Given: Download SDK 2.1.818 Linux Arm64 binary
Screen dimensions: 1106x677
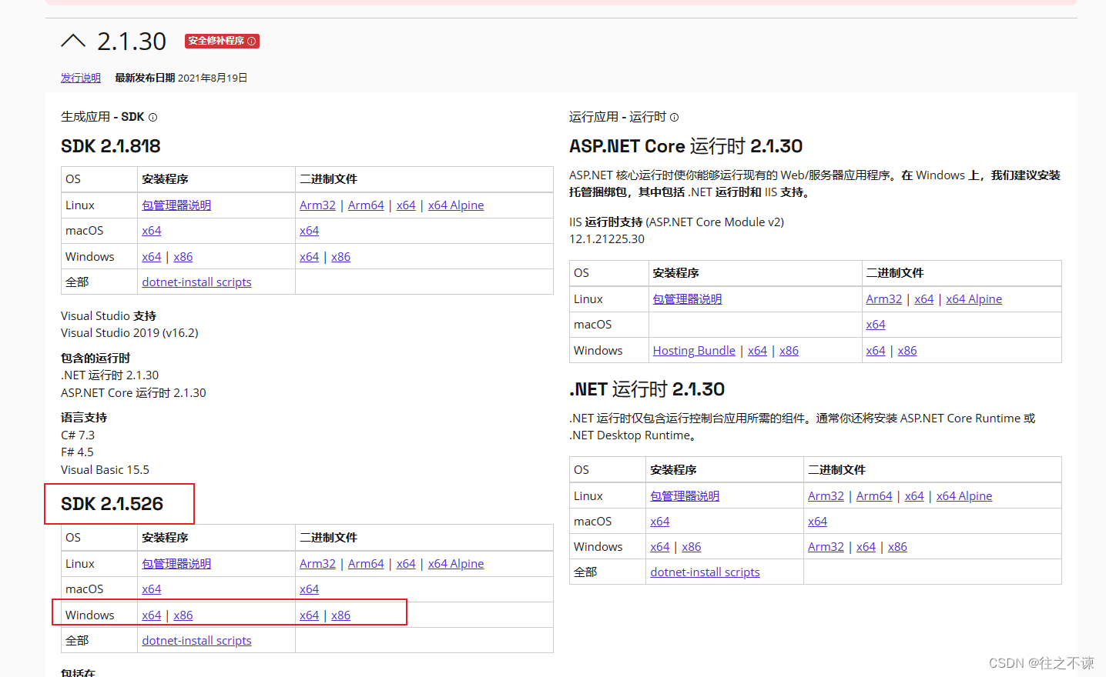Looking at the screenshot, I should click(x=366, y=205).
